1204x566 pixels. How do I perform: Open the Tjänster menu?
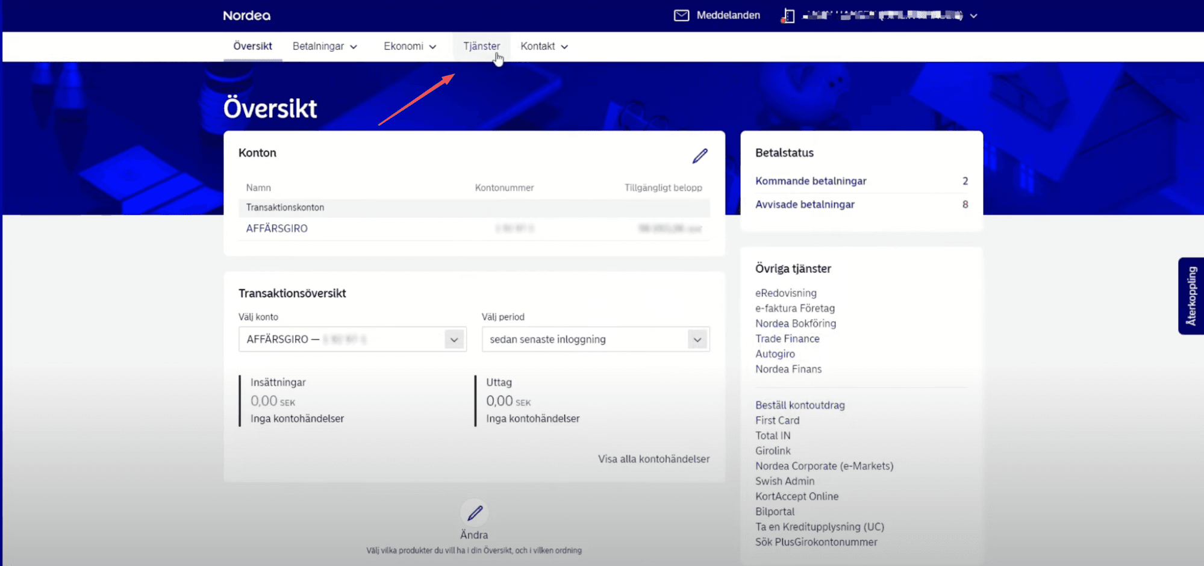(x=481, y=46)
